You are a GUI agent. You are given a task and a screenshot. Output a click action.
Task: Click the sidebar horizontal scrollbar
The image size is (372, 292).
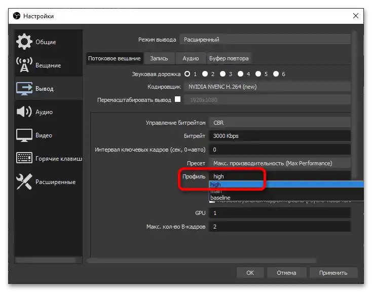tap(46, 260)
